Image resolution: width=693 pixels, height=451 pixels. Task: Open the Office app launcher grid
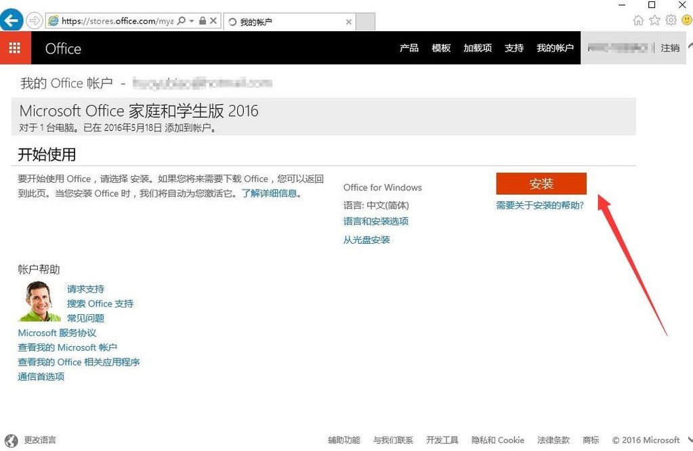(15, 47)
